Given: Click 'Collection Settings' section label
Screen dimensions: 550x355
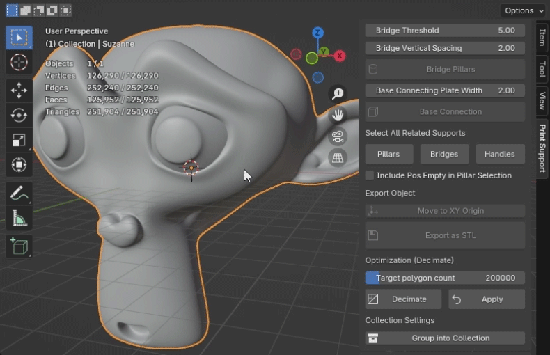Looking at the screenshot, I should point(400,320).
